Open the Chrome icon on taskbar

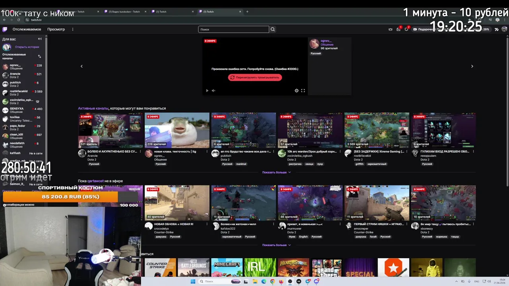[272, 282]
